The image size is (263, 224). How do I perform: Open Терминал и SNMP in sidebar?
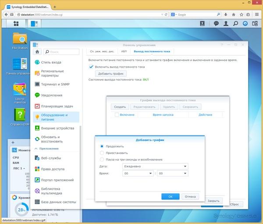point(56,84)
